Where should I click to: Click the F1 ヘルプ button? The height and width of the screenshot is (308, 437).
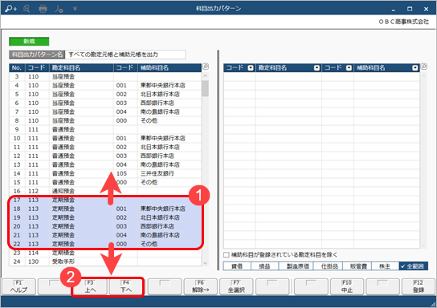18,286
